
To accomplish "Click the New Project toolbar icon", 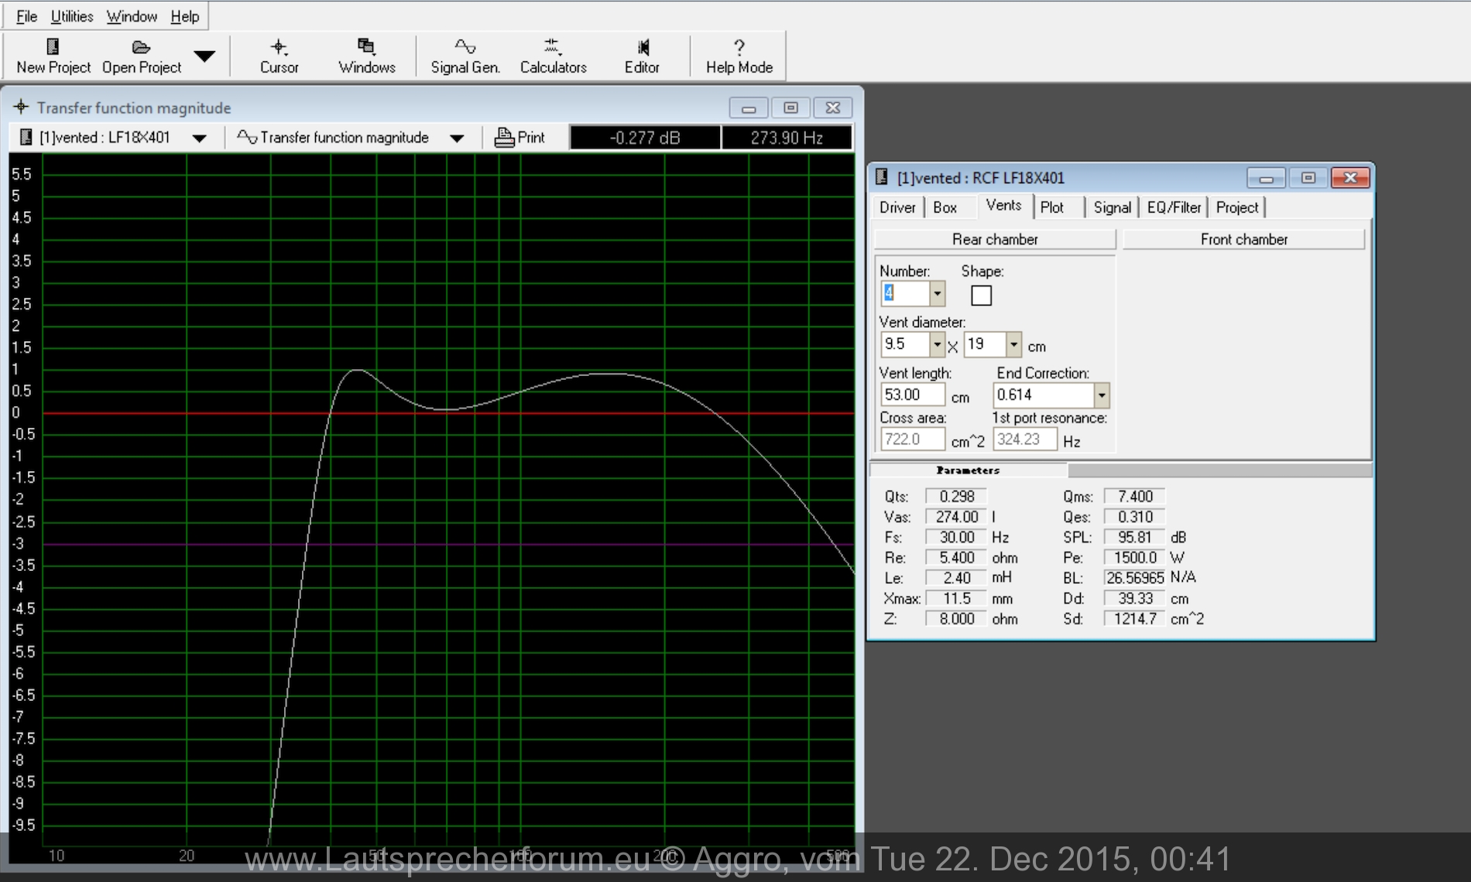I will click(x=53, y=47).
